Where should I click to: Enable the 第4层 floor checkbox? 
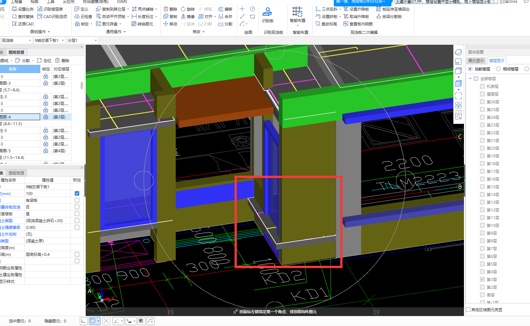point(482,272)
